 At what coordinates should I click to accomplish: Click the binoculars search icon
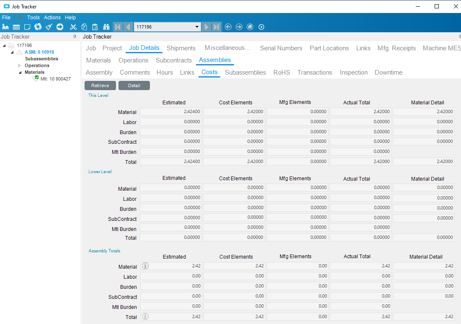coord(106,27)
